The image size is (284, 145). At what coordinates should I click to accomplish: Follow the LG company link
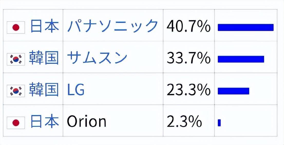click(x=76, y=90)
